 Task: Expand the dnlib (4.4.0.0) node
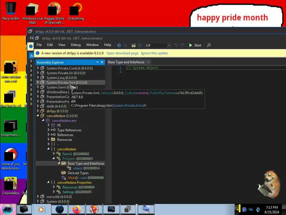[x=38, y=106]
